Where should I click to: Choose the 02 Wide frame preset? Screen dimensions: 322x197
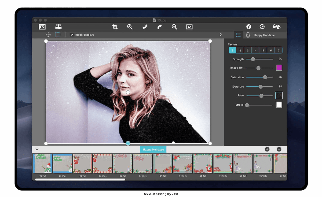pos(103,163)
